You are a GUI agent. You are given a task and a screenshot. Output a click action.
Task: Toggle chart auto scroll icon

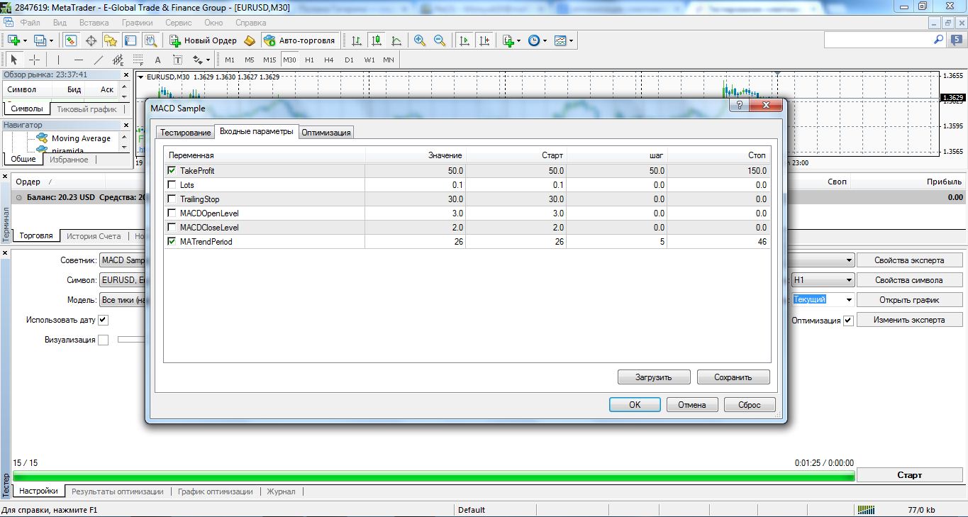pyautogui.click(x=464, y=40)
